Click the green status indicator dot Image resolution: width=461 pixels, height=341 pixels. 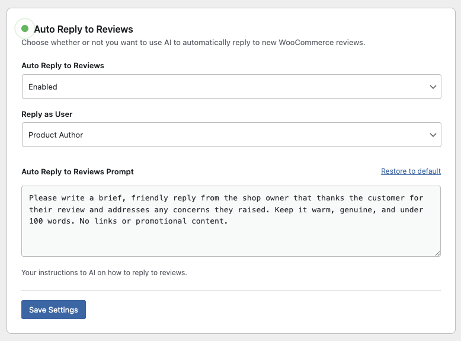(25, 28)
